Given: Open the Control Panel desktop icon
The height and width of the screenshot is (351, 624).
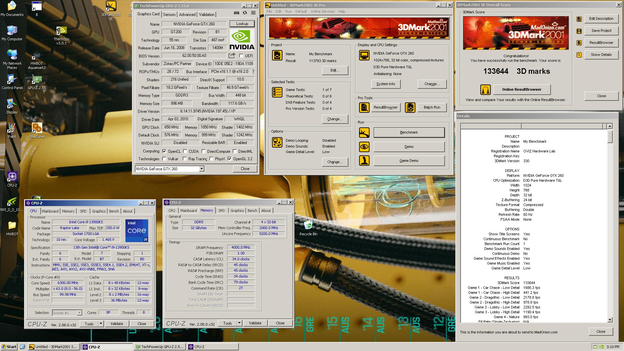Looking at the screenshot, I should (12, 82).
